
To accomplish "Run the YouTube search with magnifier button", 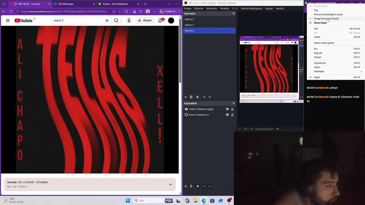I will [x=116, y=20].
